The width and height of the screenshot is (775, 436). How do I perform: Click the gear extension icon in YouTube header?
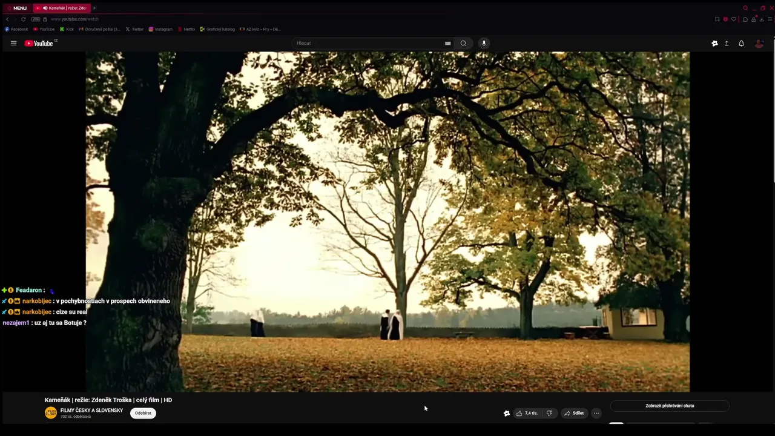[714, 43]
